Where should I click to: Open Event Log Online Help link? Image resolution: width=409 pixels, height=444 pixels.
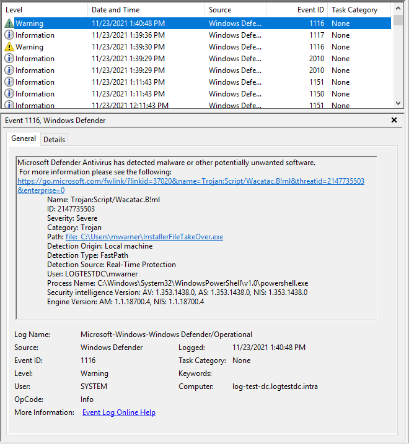click(x=119, y=412)
